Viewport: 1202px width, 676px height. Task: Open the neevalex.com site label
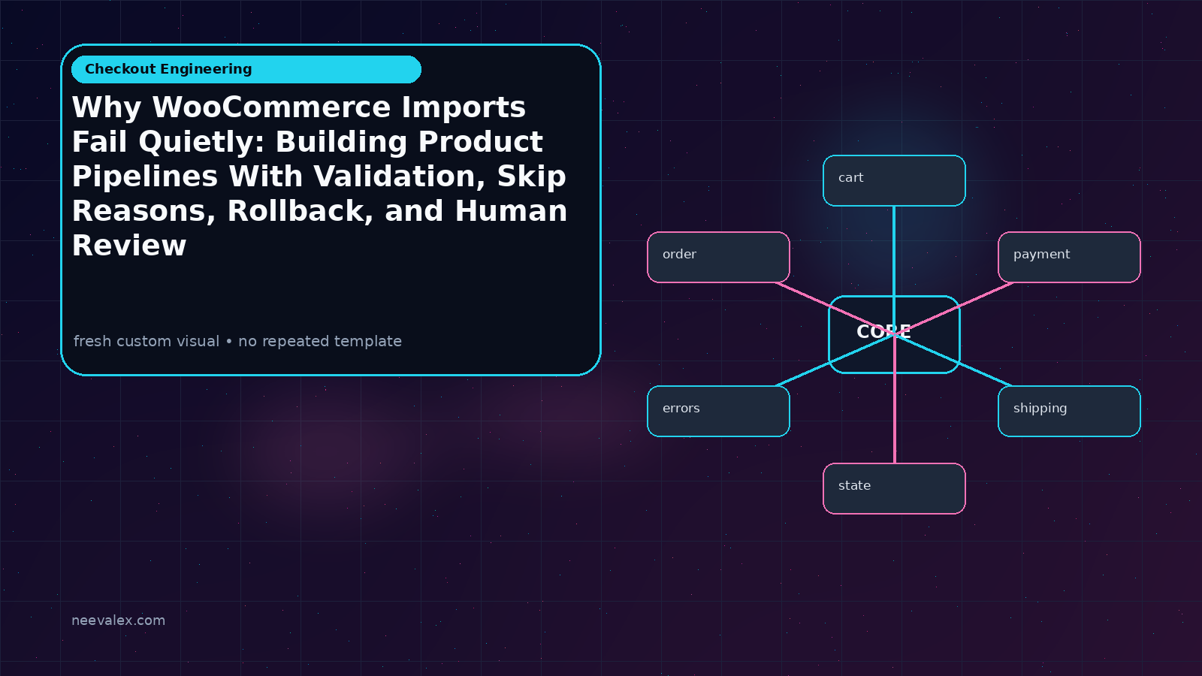(x=118, y=620)
